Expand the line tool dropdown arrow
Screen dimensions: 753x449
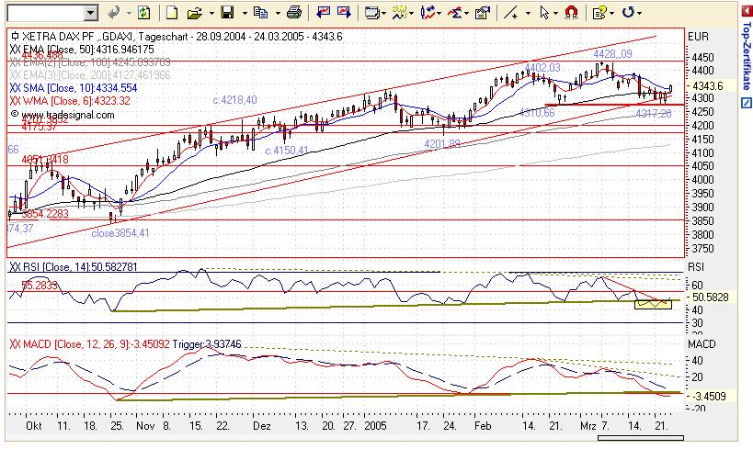[528, 13]
